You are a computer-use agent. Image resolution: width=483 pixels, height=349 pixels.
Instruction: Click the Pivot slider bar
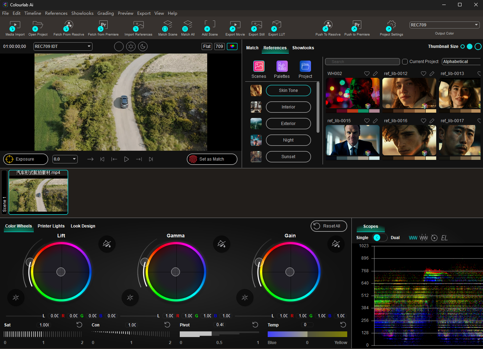tap(220, 334)
